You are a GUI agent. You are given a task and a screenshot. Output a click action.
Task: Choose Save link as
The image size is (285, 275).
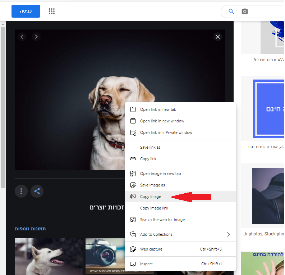(x=180, y=147)
